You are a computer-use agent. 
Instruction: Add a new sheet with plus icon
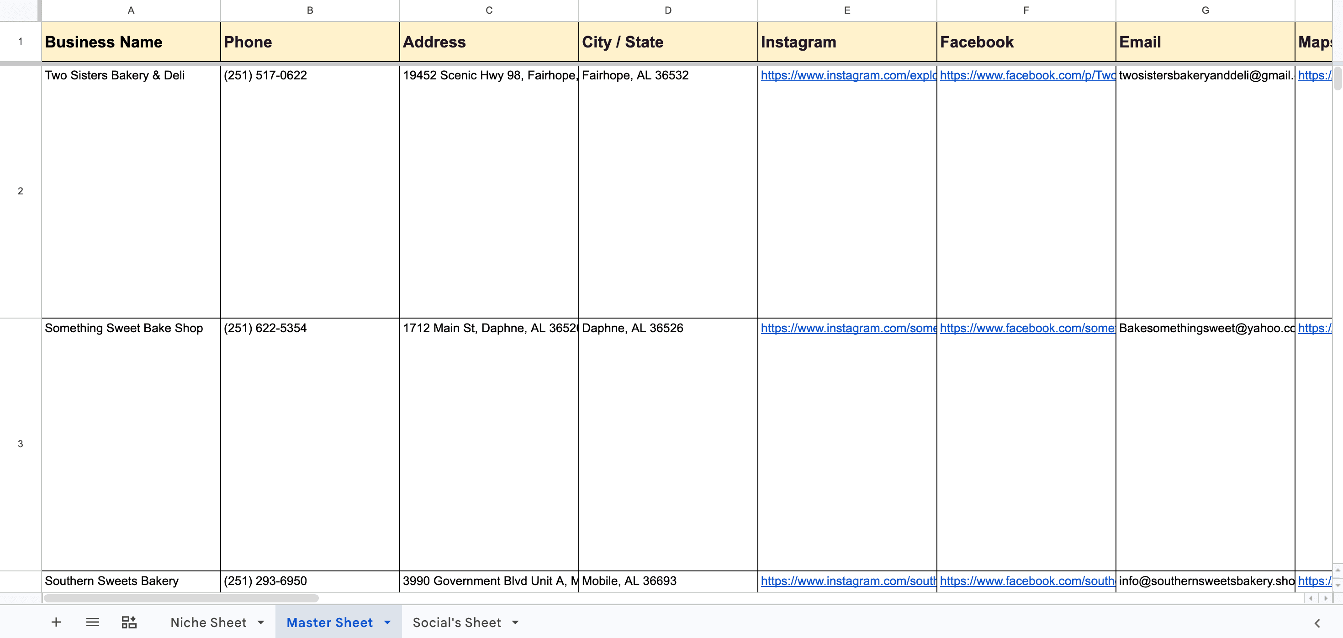[x=56, y=622]
